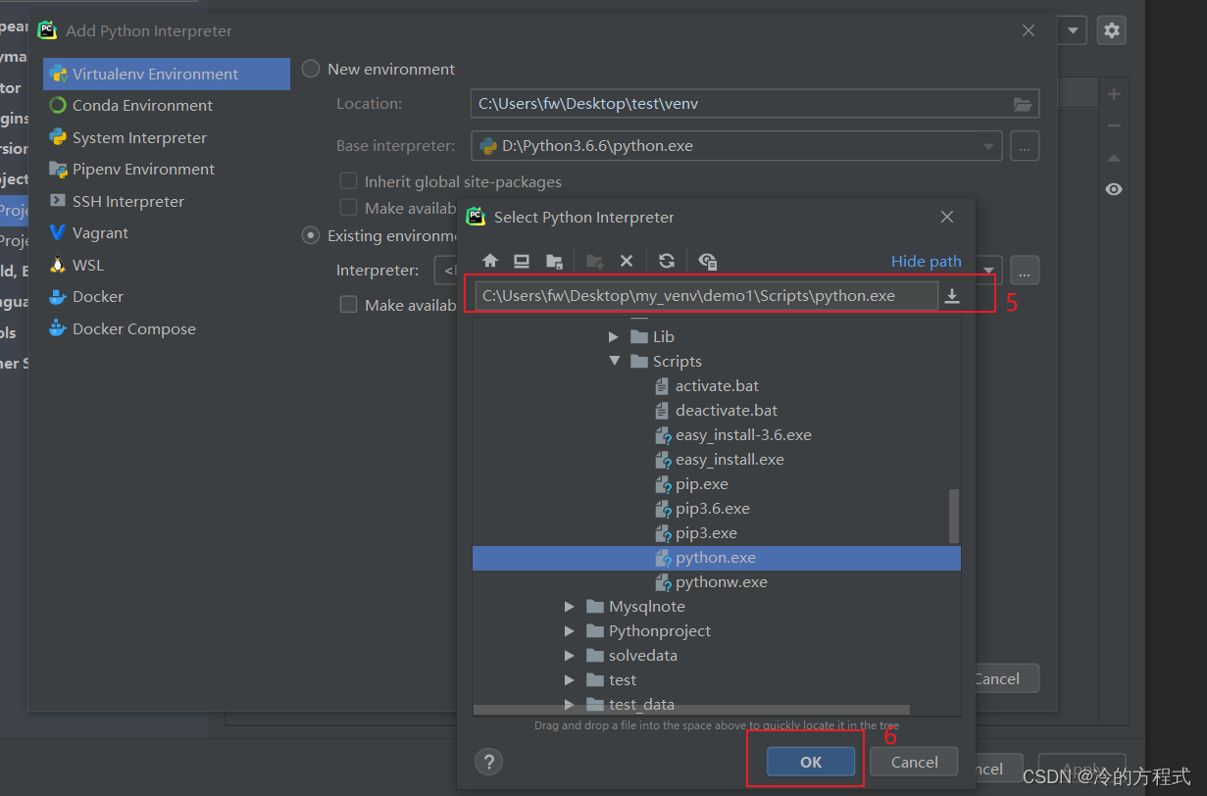This screenshot has width=1207, height=796.
Task: Close the Select Python Interpreter dialog
Action: tap(946, 217)
